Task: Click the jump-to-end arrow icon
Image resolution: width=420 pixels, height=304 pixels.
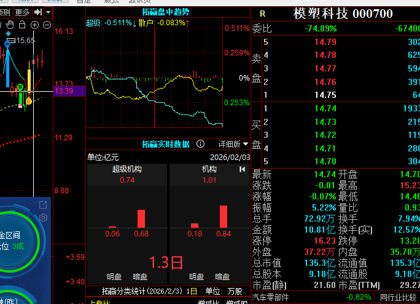Action: coord(38,12)
